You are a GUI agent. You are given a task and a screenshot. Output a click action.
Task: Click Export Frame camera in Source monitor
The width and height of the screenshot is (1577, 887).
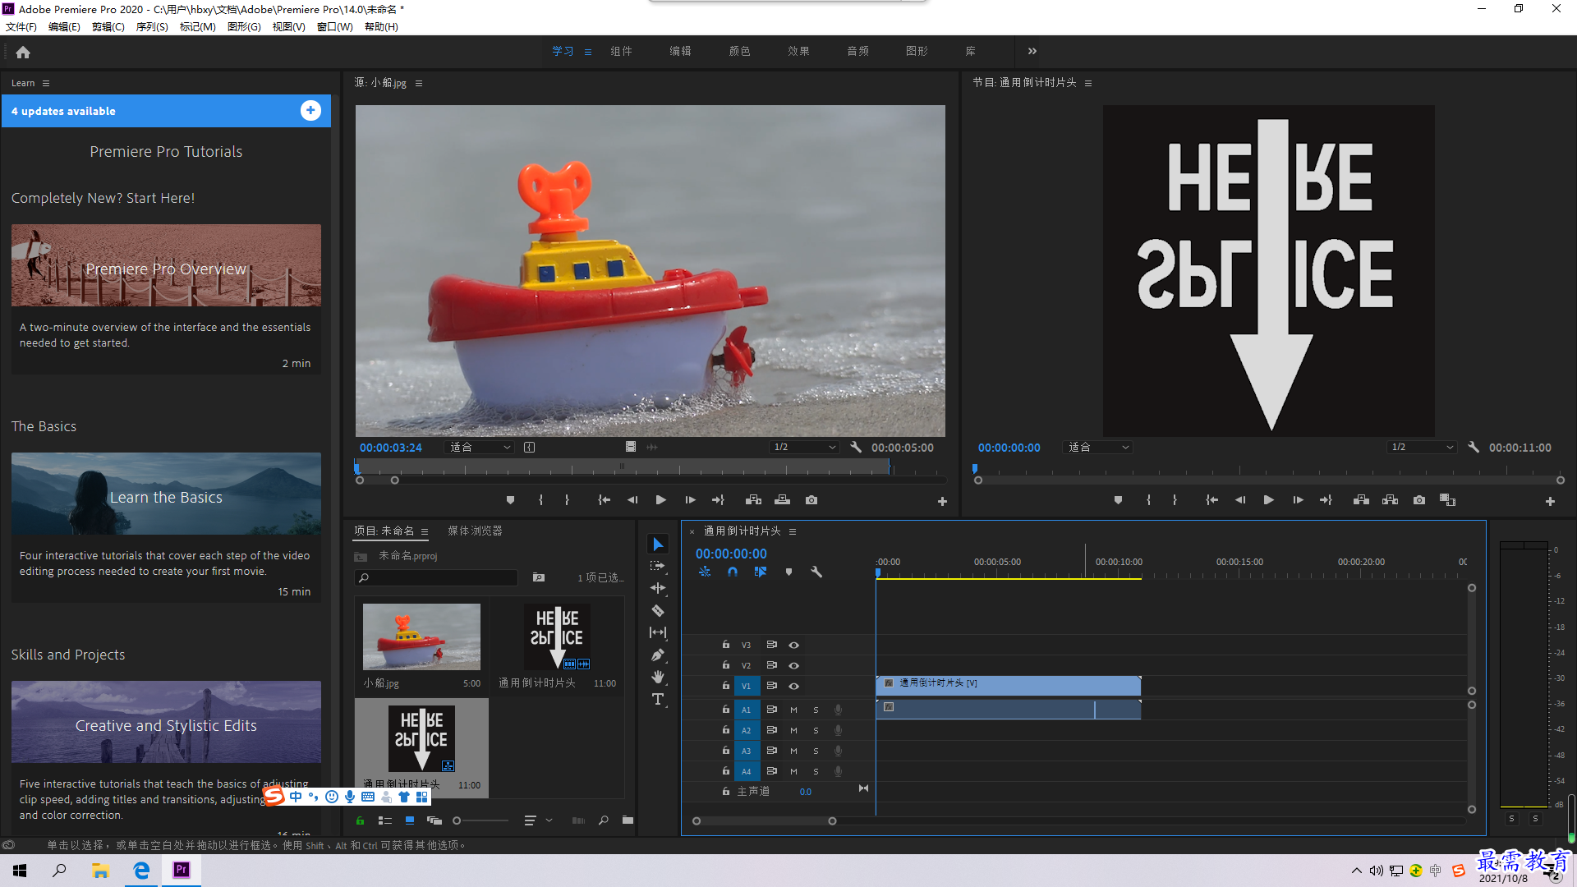pos(811,500)
